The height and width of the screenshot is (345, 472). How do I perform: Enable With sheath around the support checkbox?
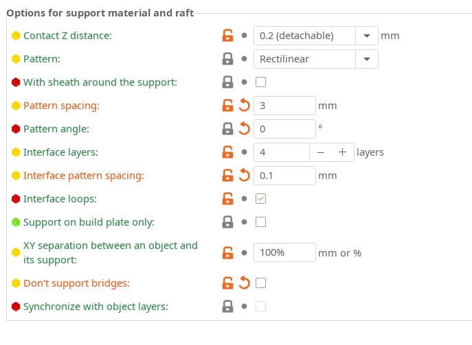[260, 82]
